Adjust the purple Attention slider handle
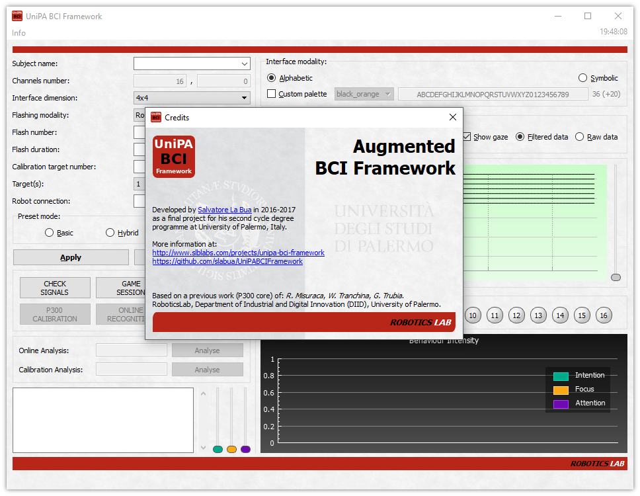Image resolution: width=640 pixels, height=496 pixels. coord(246,449)
